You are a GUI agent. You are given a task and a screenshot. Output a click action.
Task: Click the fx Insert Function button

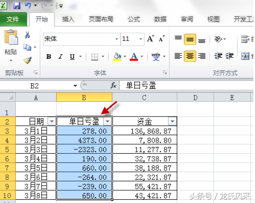click(113, 85)
